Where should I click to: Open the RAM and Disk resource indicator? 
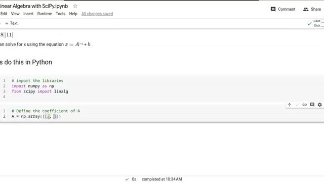(x=318, y=23)
